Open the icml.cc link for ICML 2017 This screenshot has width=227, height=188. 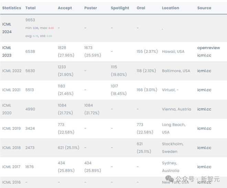[204, 167]
